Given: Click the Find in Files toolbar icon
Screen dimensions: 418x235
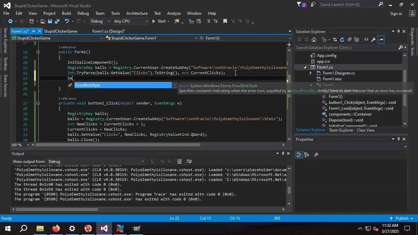Looking at the screenshot, I should coord(177,21).
